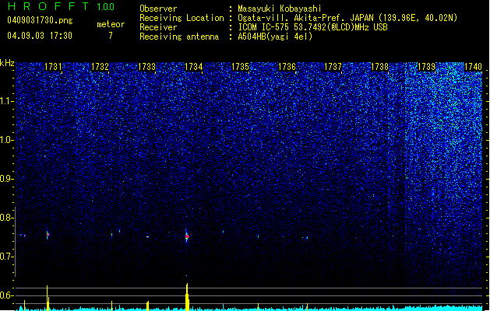Click the 1.1 kHz frequency axis label
Screen dimensions: 490x311
[5, 101]
